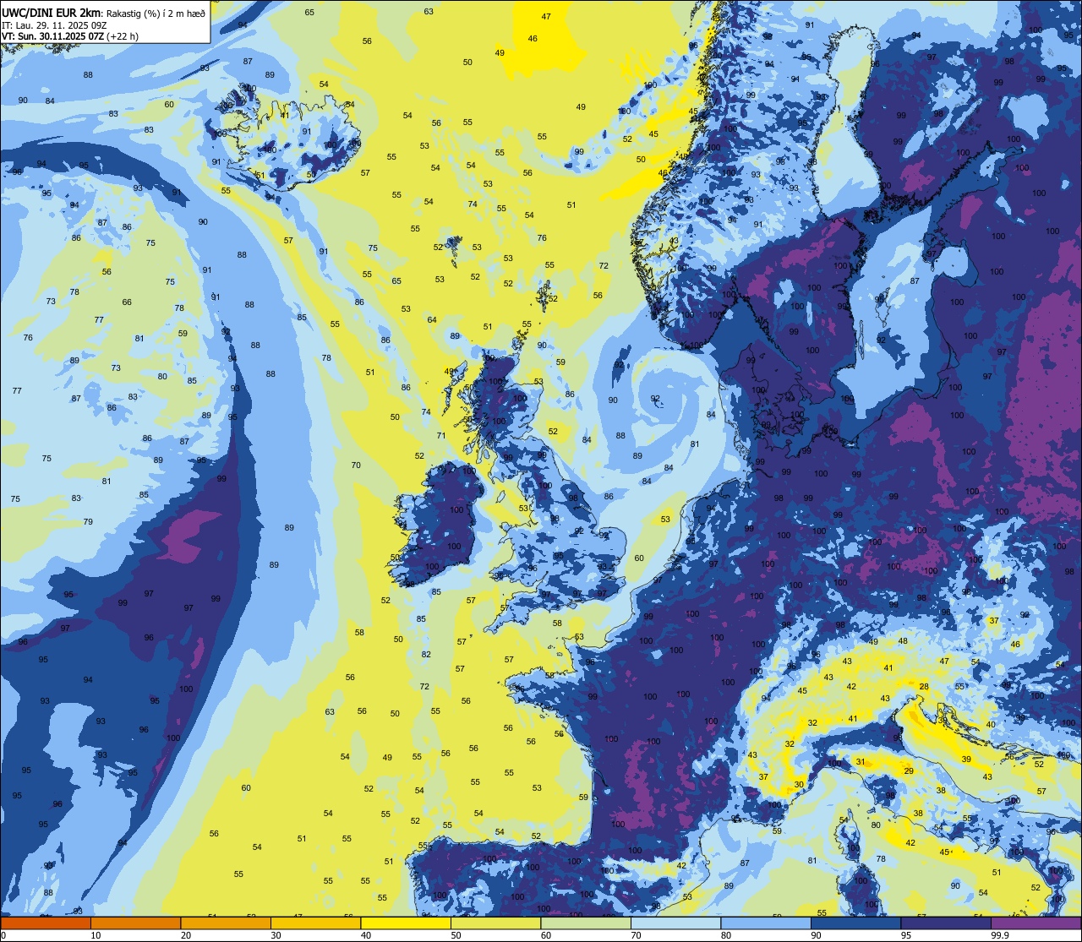The width and height of the screenshot is (1082, 942).
Task: Click the legend tick label '60'
Action: point(546,935)
